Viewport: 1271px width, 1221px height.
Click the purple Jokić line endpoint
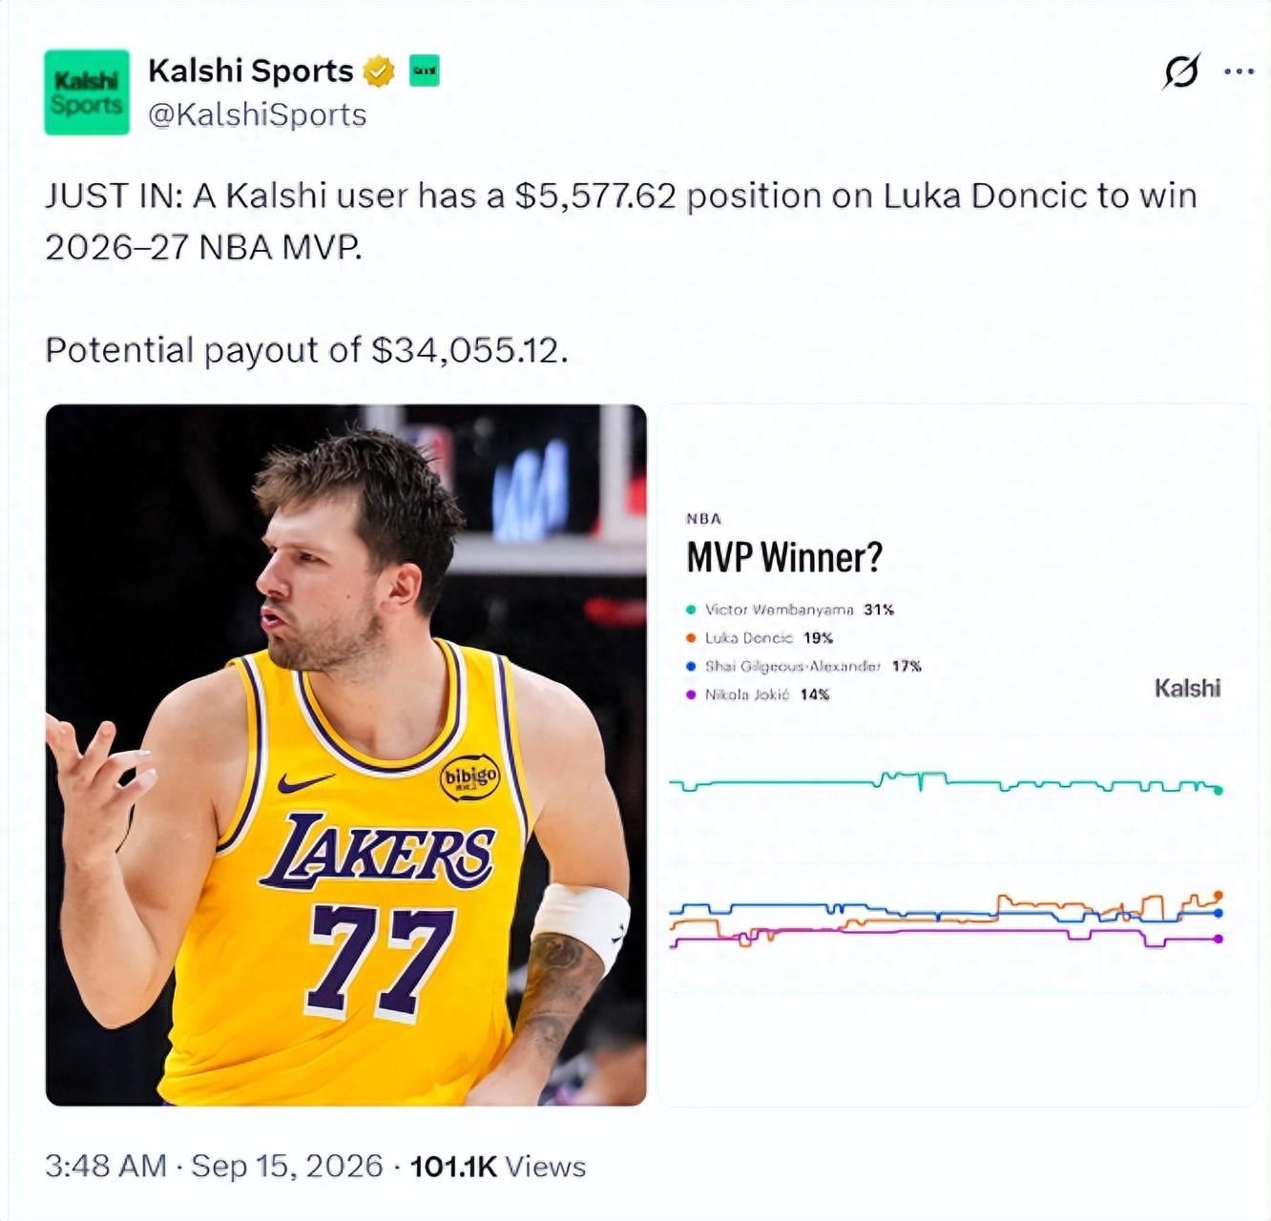pyautogui.click(x=1219, y=939)
